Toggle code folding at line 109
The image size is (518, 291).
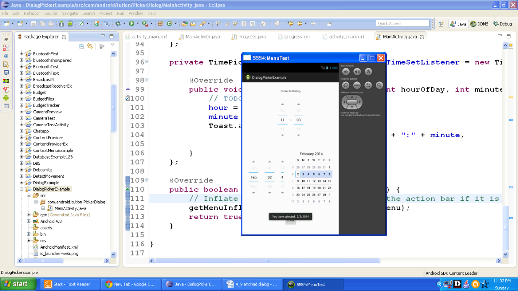[x=147, y=180]
